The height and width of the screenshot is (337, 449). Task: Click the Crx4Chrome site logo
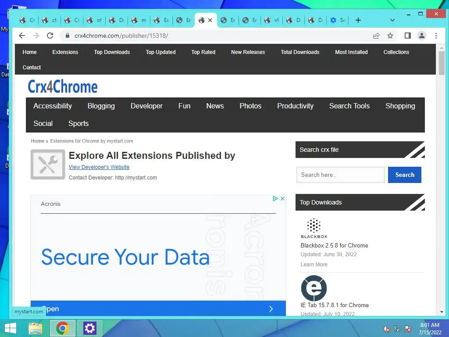pyautogui.click(x=62, y=86)
